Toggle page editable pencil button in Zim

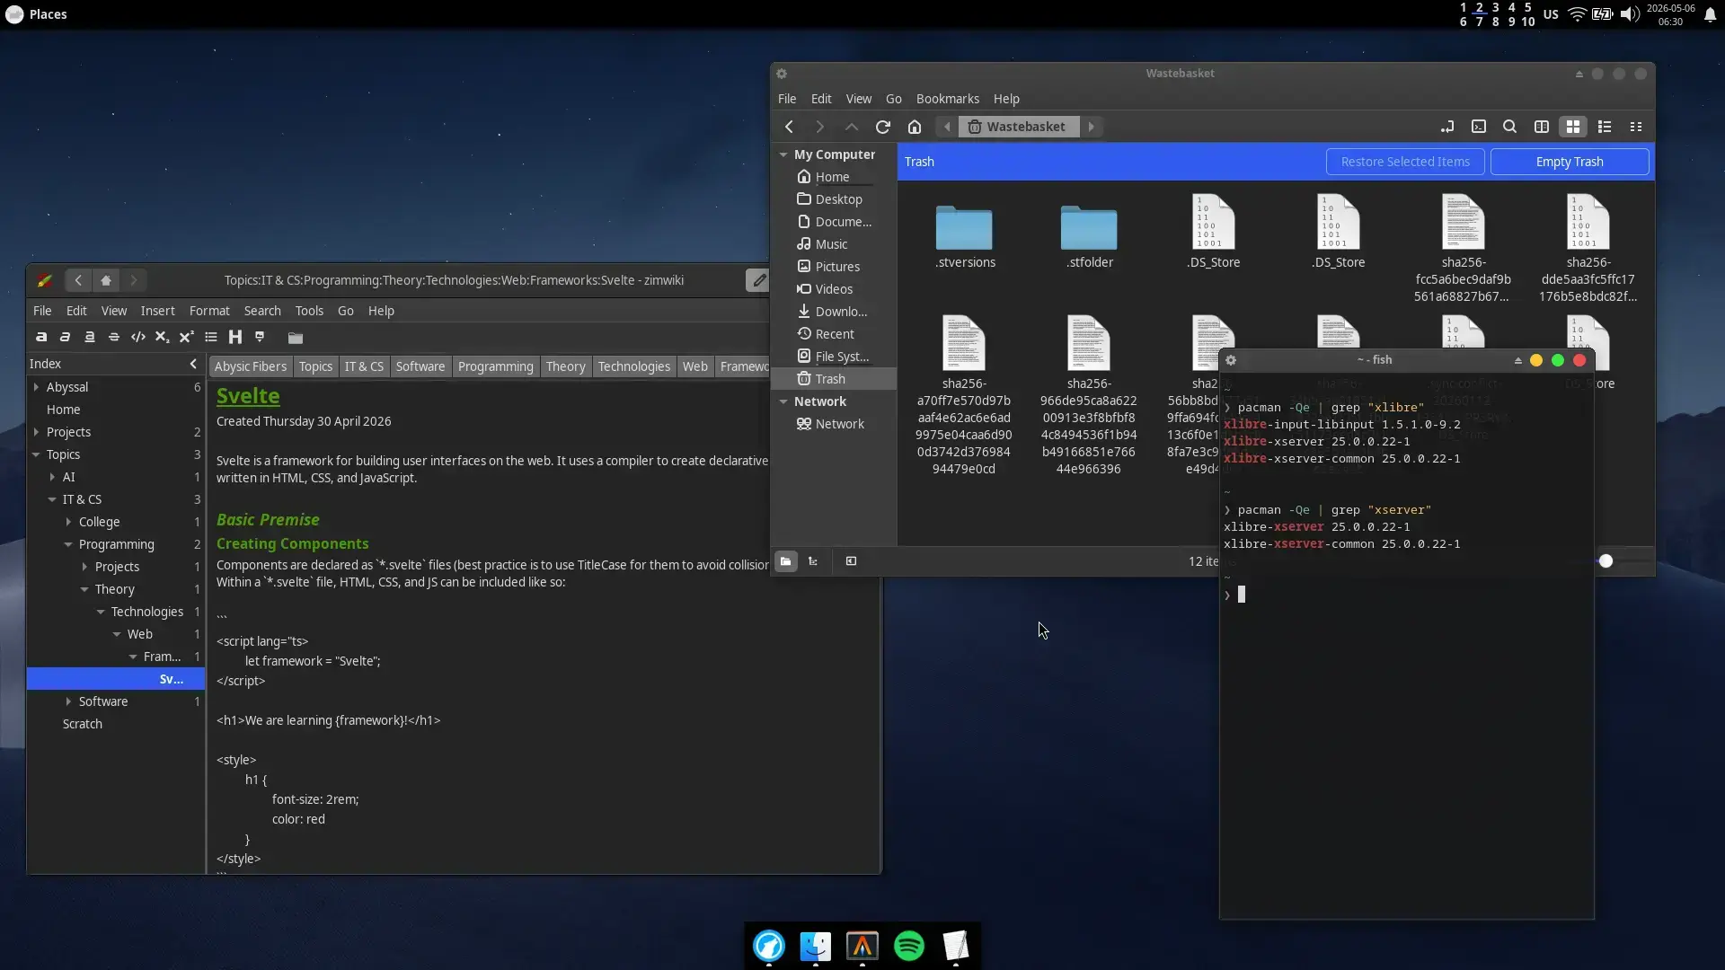point(758,280)
